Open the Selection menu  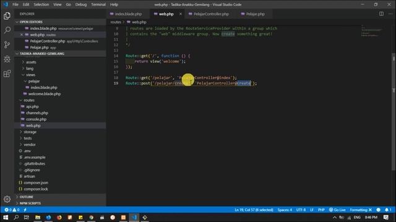(41, 4)
